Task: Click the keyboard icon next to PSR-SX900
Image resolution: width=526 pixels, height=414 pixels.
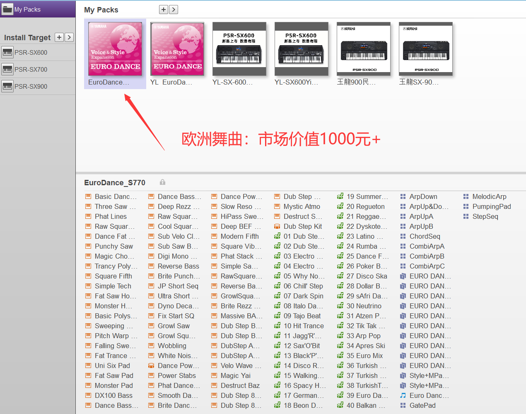Action: [x=7, y=87]
